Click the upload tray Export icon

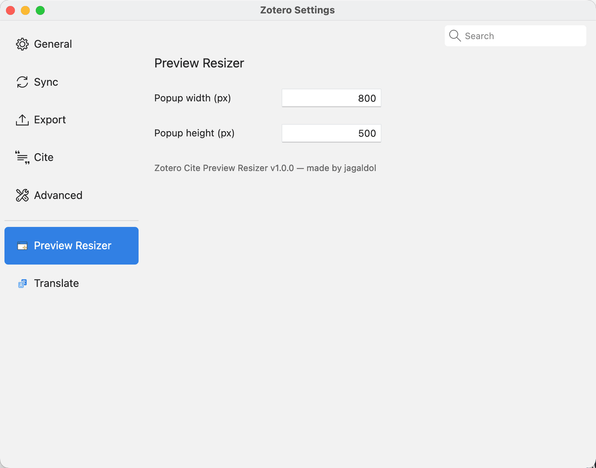pyautogui.click(x=22, y=120)
